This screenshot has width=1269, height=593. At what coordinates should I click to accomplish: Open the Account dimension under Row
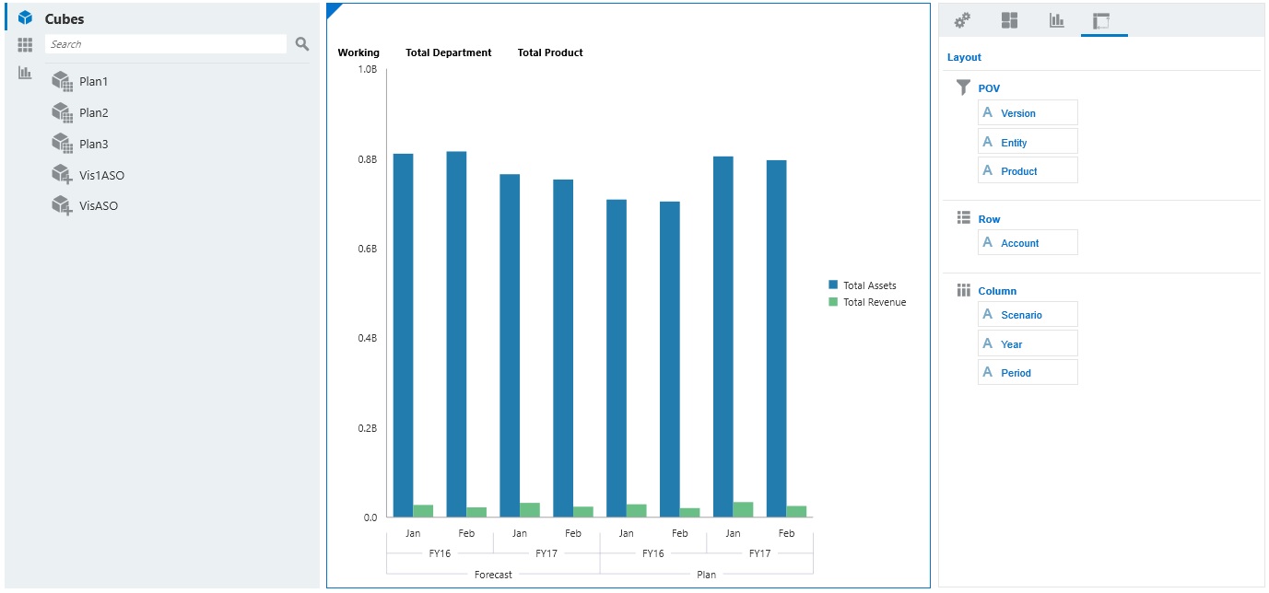(x=1029, y=242)
